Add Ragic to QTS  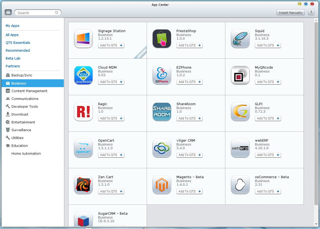click(111, 118)
